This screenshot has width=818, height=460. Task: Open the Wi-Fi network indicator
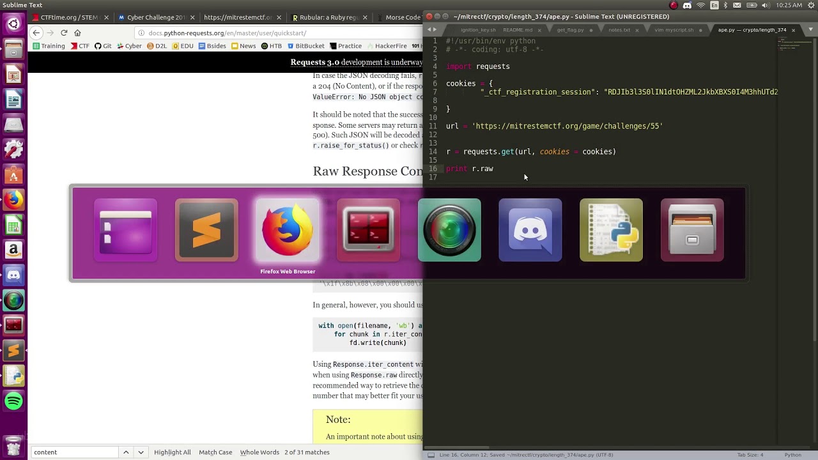point(701,5)
